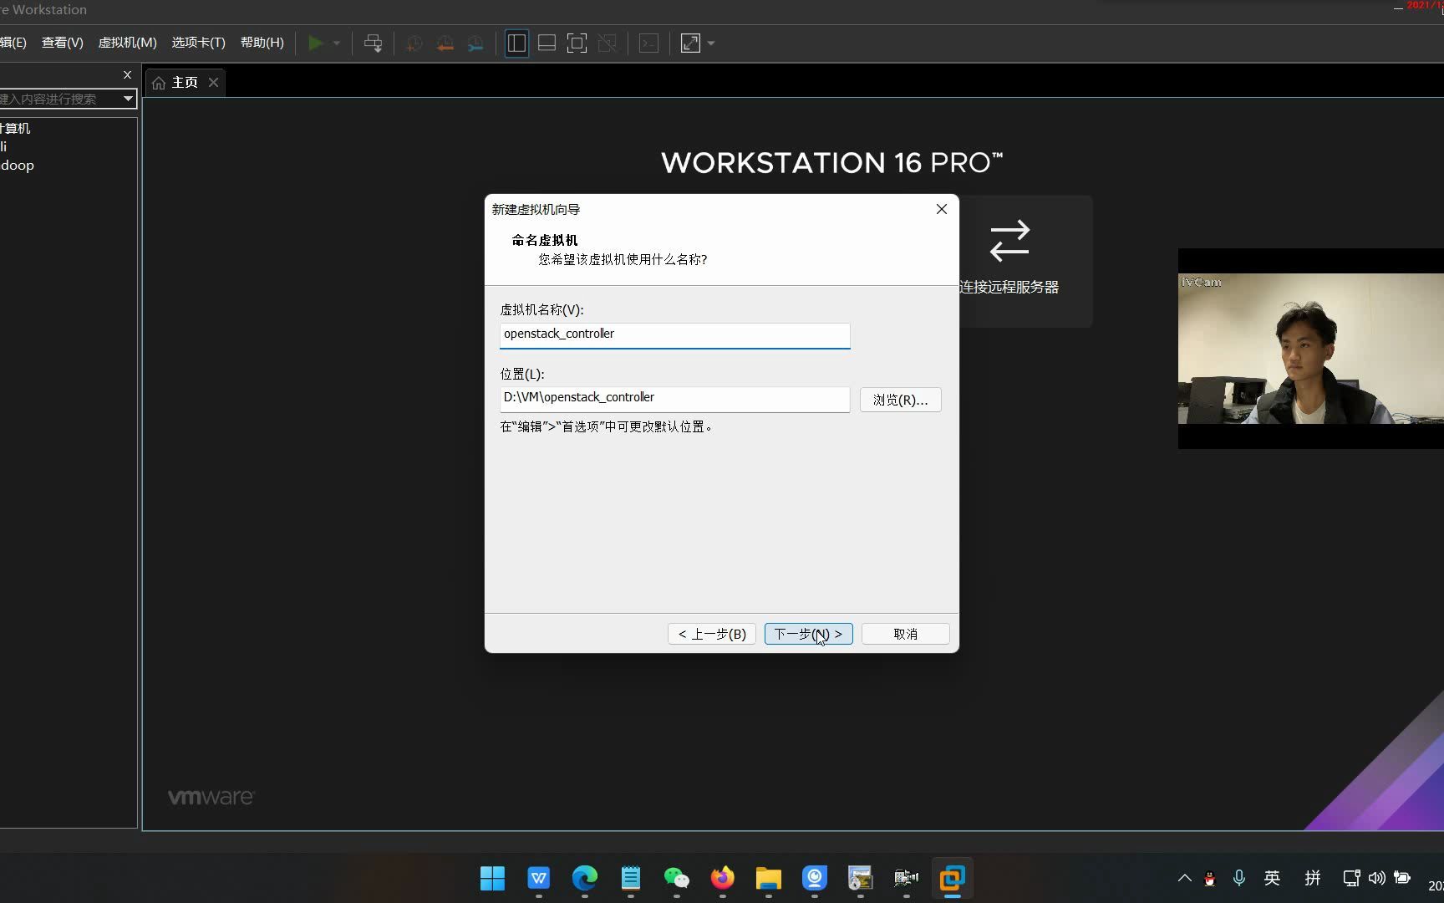The width and height of the screenshot is (1444, 903).
Task: Open the 虚拟机(M) menu
Action: click(x=127, y=42)
